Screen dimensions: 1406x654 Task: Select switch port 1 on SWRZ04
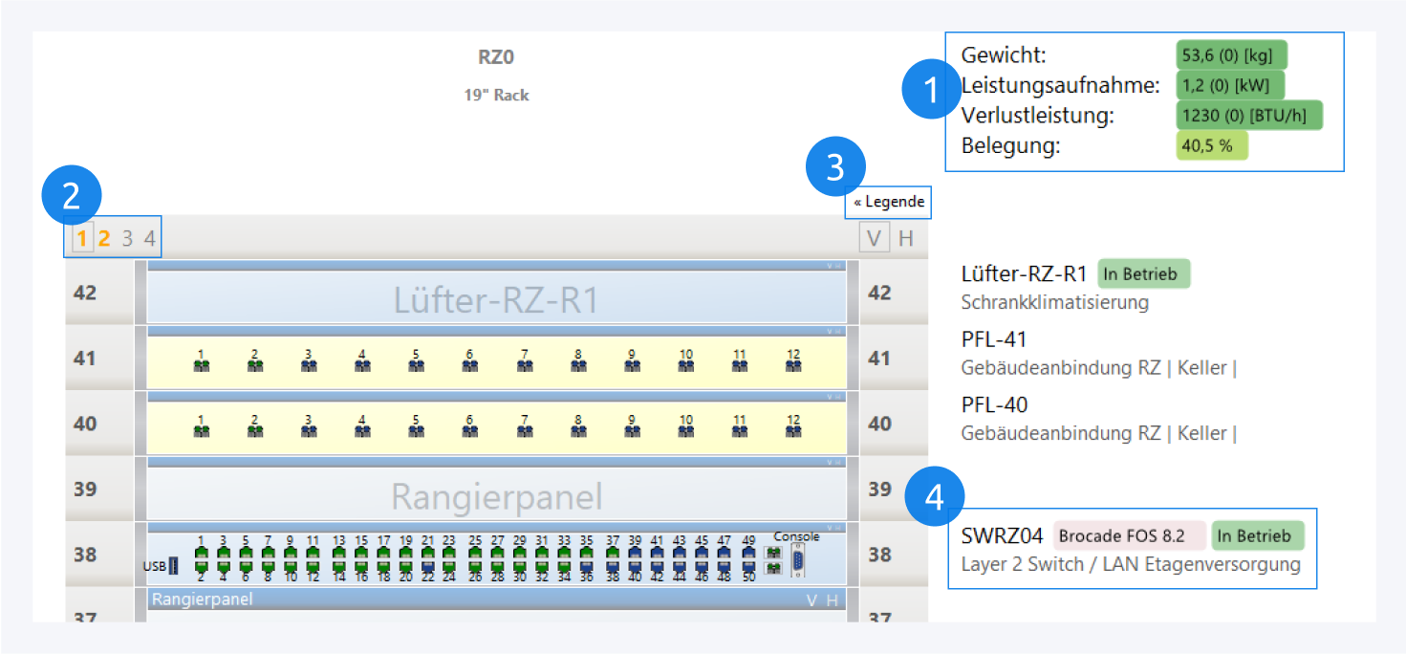[202, 553]
